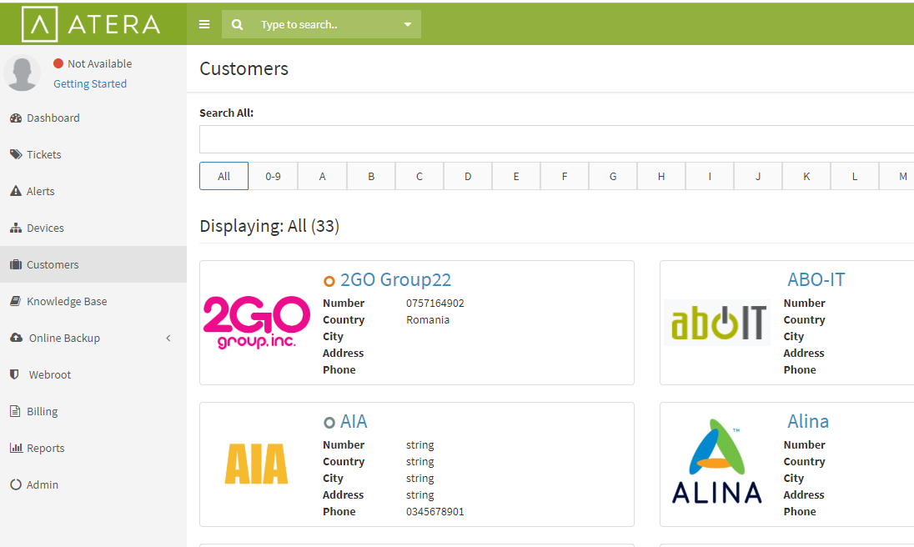Image resolution: width=914 pixels, height=547 pixels.
Task: Filter customers by letter G
Action: click(613, 176)
